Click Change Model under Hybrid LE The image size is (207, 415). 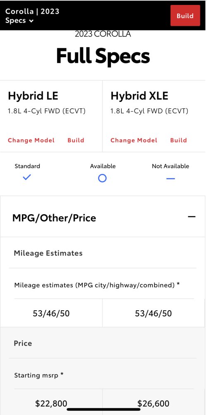click(31, 140)
